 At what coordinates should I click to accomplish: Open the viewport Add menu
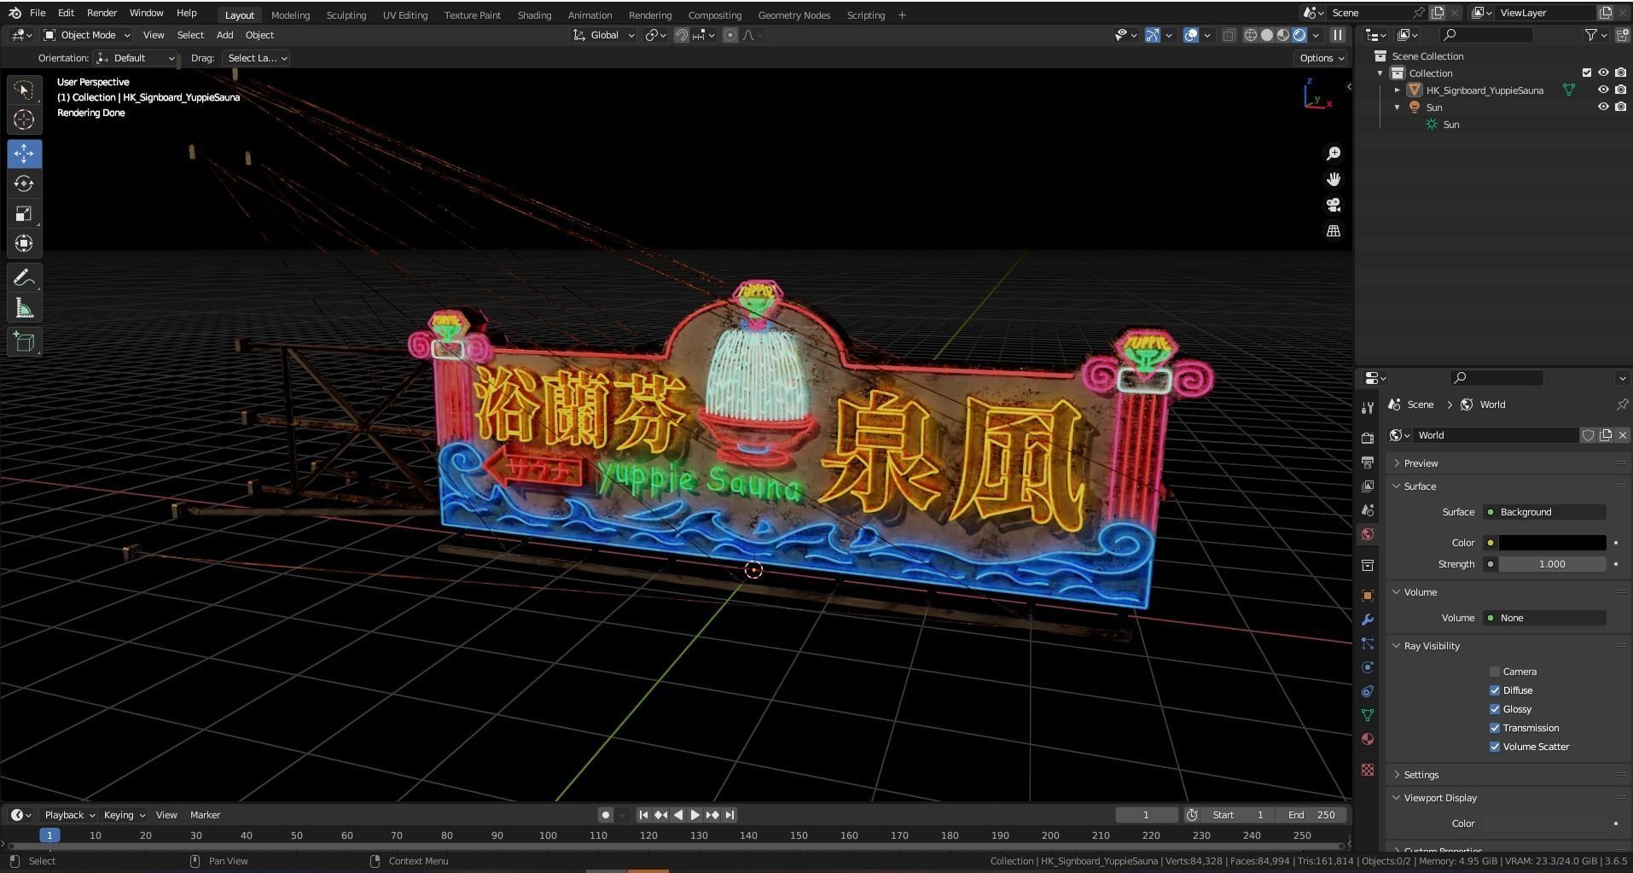point(224,35)
